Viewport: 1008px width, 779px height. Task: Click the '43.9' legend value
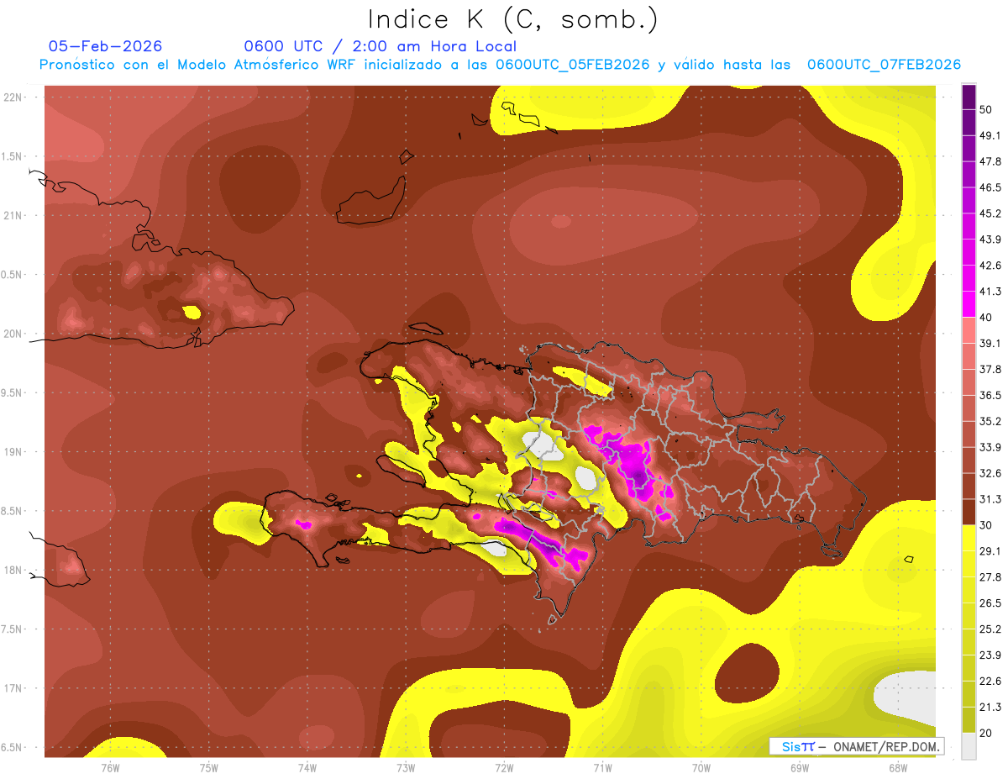(x=990, y=239)
